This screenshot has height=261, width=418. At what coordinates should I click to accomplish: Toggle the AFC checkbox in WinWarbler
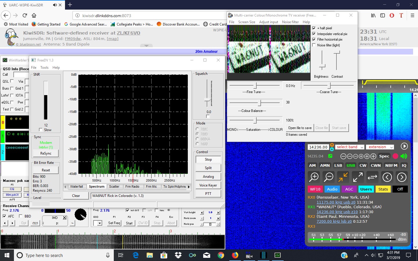click(4, 216)
